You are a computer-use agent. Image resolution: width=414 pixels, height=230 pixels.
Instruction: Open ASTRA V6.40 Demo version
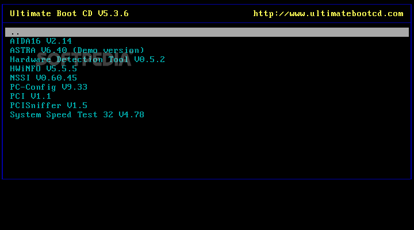pos(77,50)
